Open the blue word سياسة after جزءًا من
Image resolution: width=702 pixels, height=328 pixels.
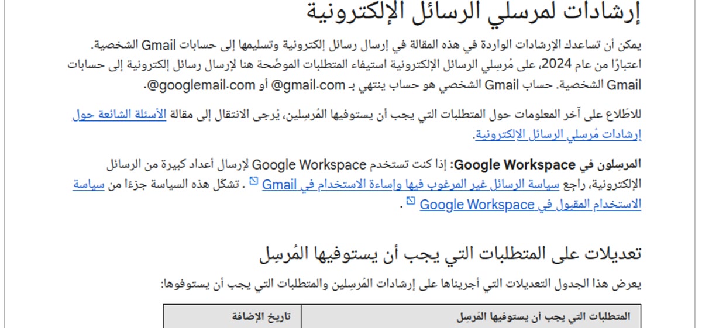(89, 185)
